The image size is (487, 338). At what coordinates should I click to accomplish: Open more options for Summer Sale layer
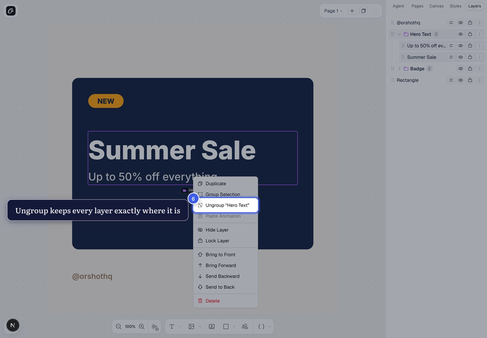tap(479, 57)
